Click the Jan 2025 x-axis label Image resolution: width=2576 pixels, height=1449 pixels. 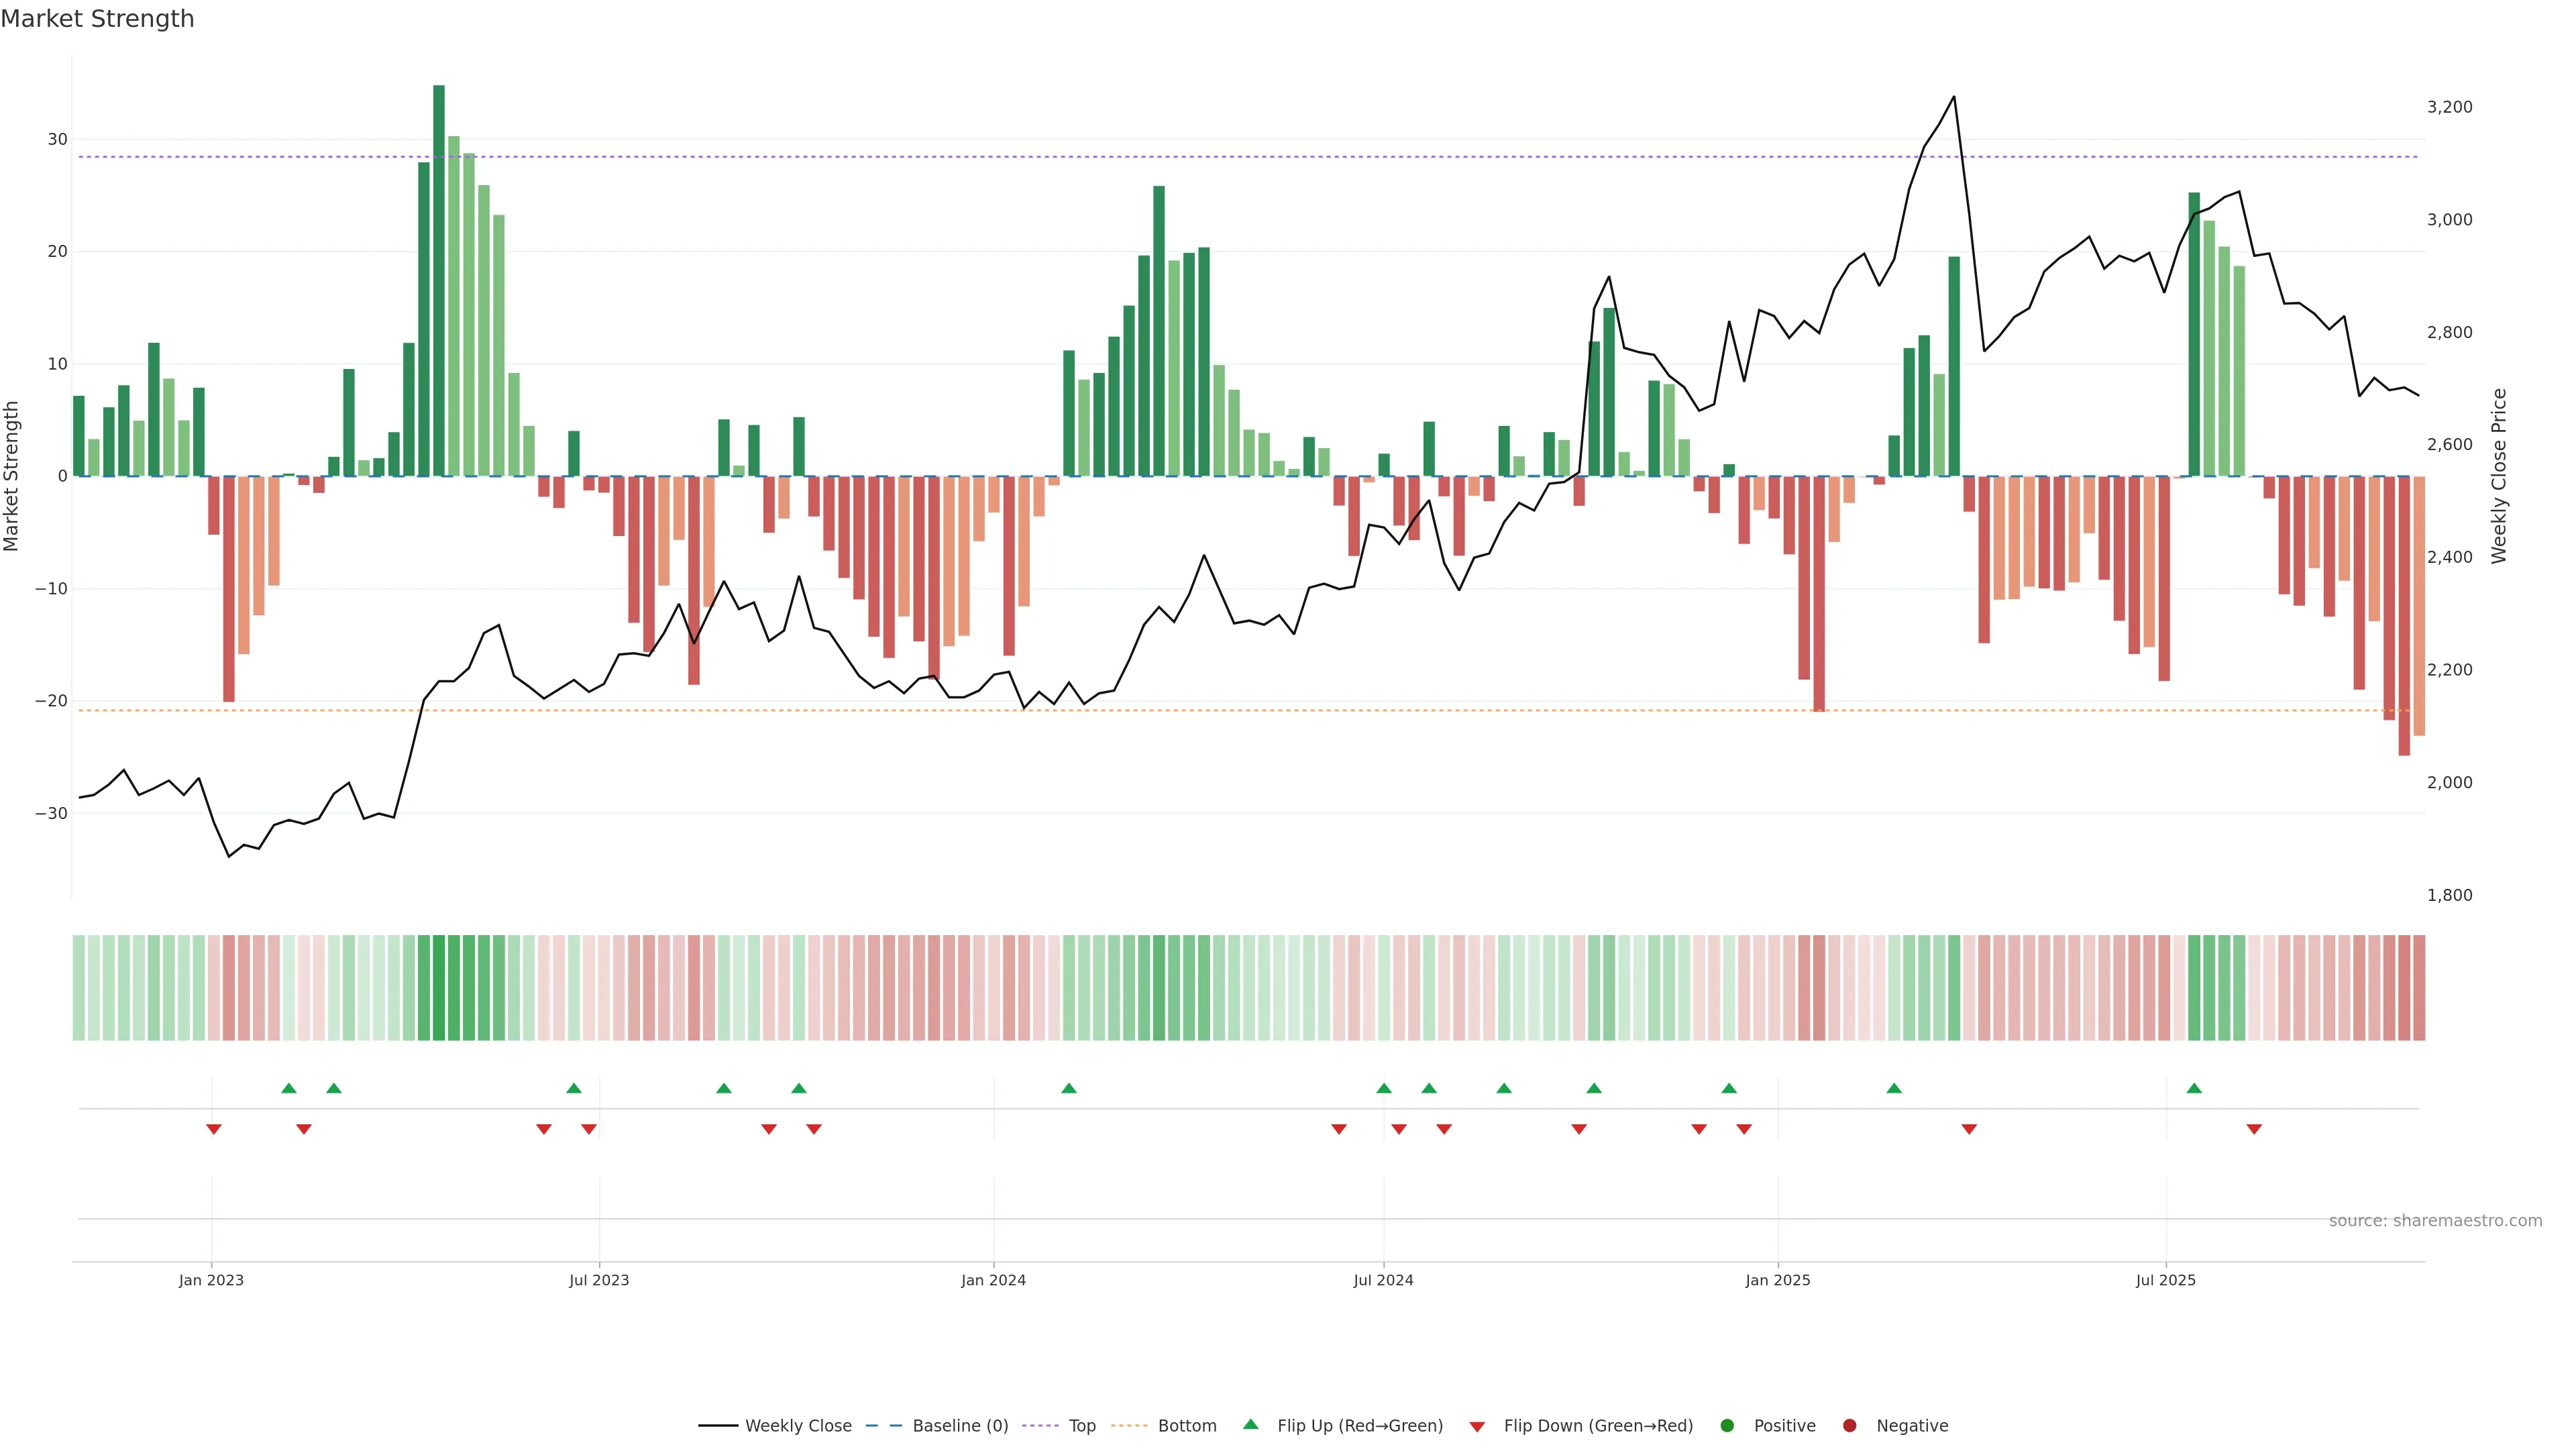tap(1778, 1280)
